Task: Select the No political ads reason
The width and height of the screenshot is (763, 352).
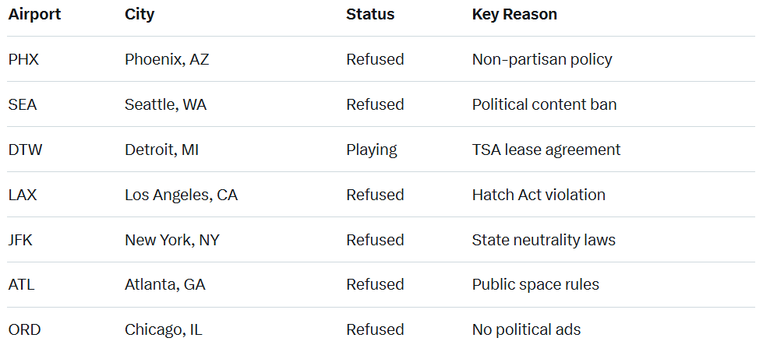Action: pyautogui.click(x=526, y=330)
